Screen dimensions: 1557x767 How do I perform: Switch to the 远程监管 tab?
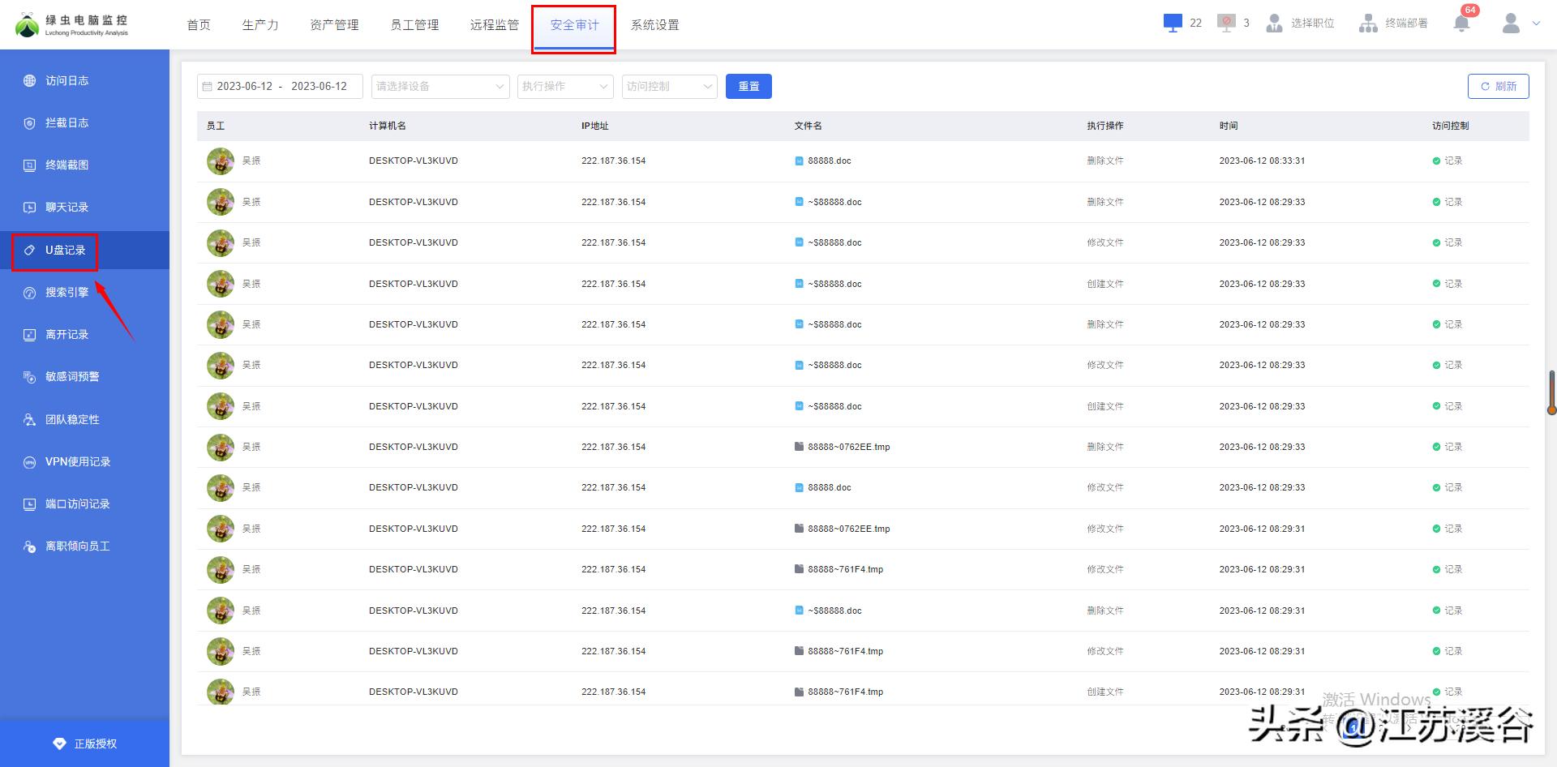[x=494, y=25]
